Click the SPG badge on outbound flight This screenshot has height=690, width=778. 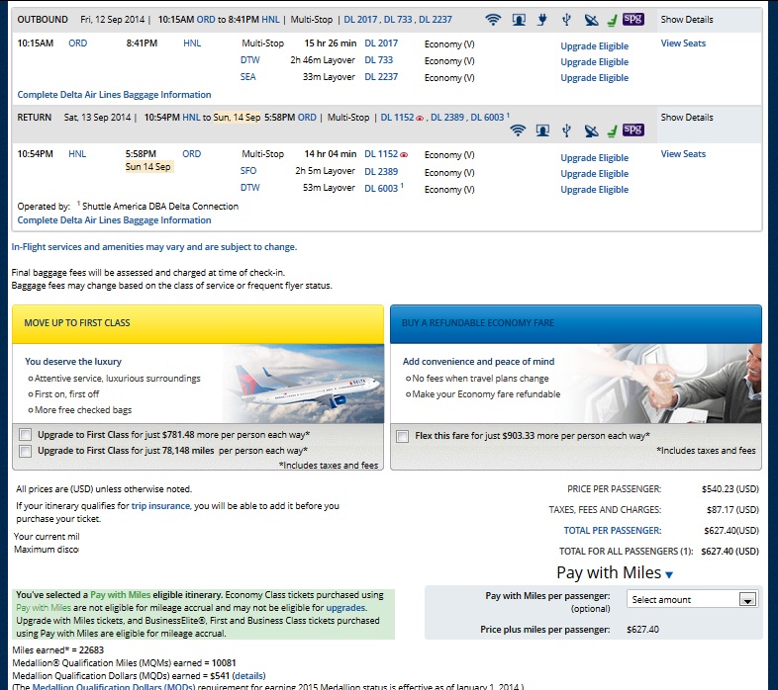pos(633,19)
